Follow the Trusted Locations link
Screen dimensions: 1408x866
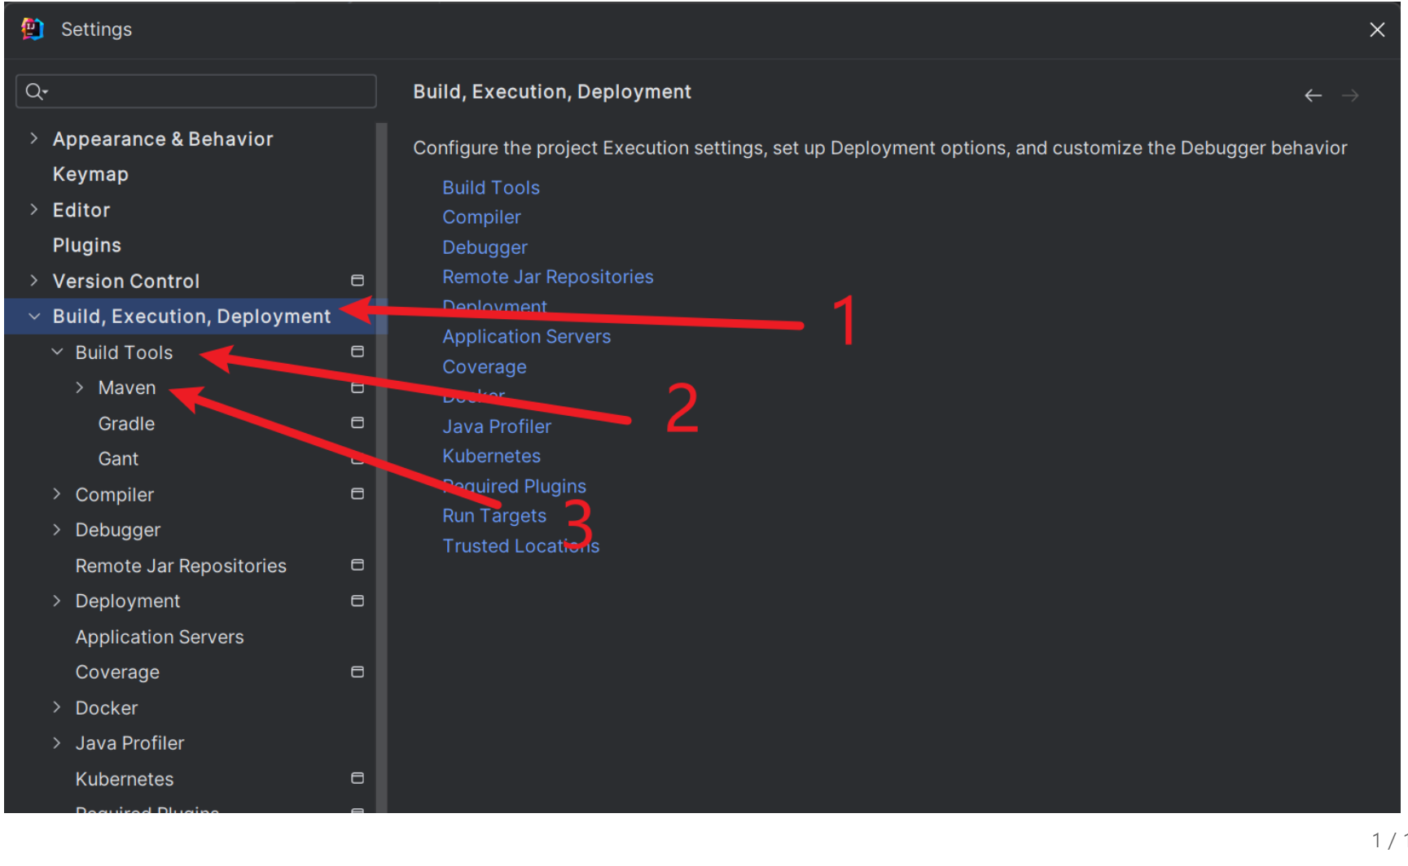click(x=521, y=546)
